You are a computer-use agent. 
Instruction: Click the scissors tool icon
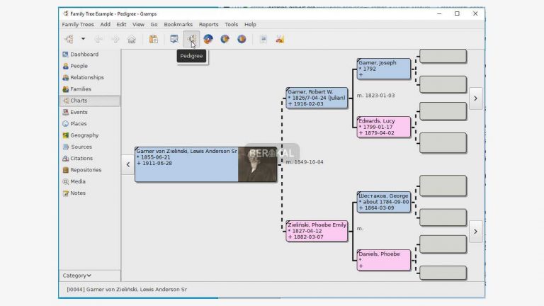pos(280,39)
